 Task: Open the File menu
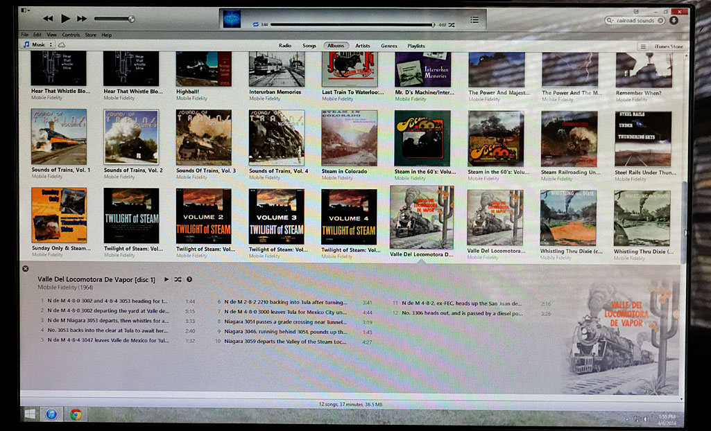24,35
